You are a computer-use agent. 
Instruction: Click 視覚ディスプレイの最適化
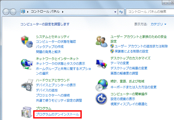pos(129,104)
